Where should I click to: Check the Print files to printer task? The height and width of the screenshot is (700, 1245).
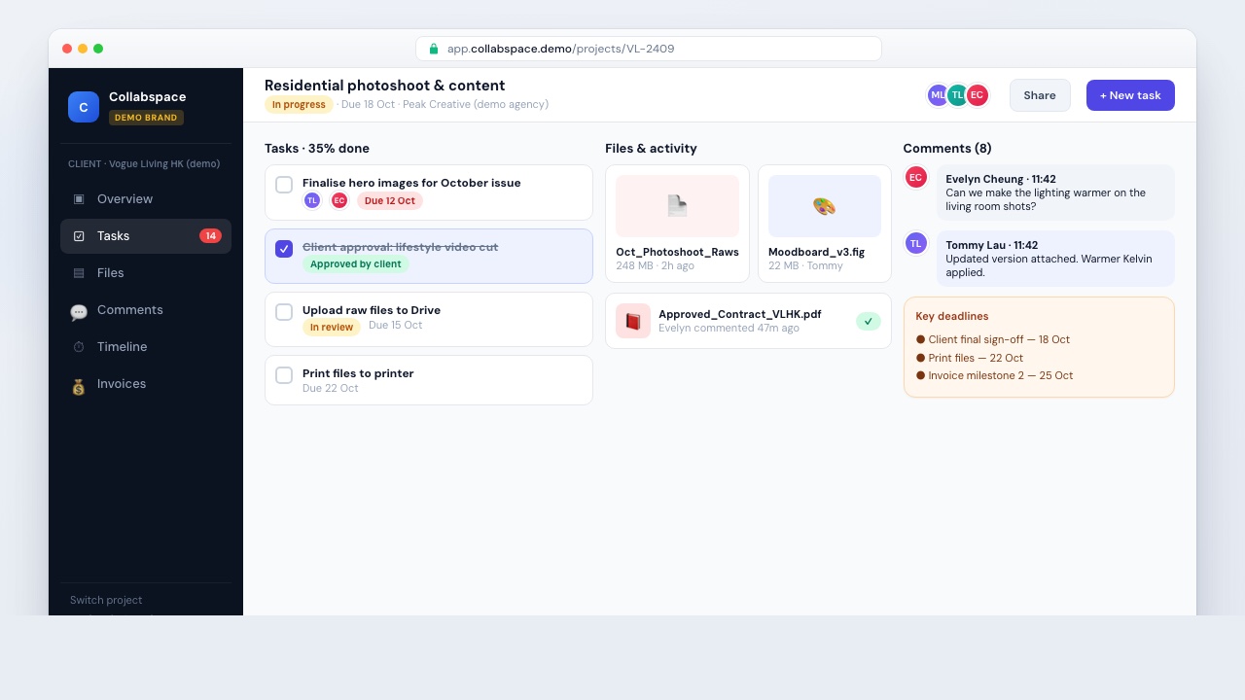pyautogui.click(x=284, y=375)
